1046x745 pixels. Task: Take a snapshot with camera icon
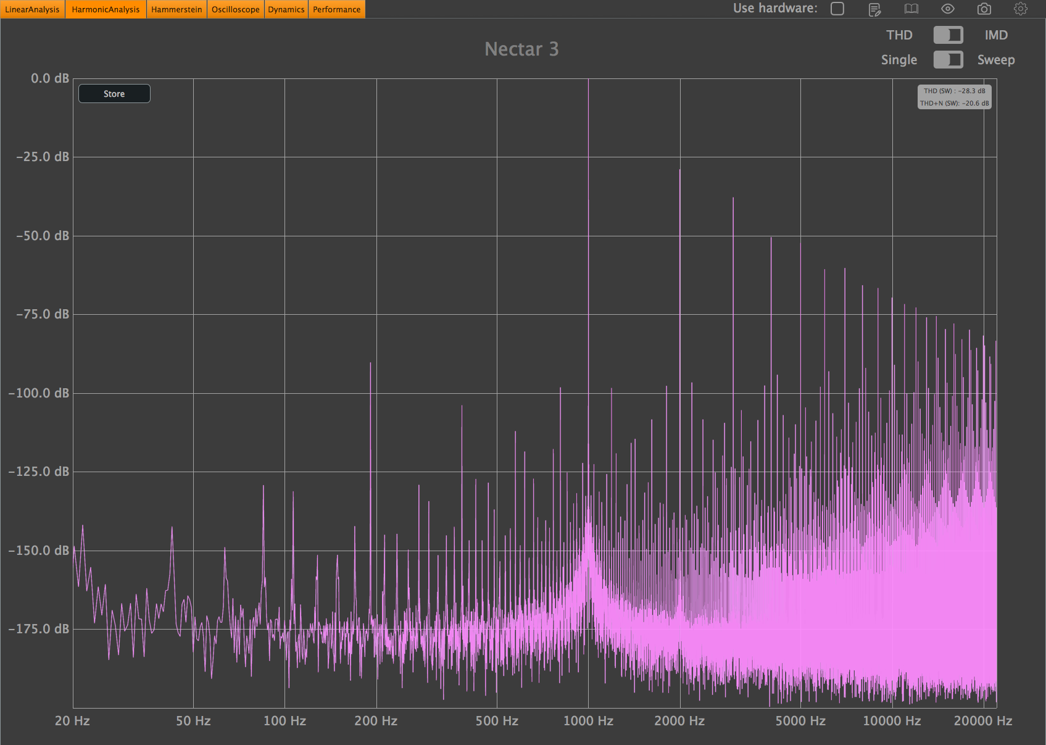(984, 9)
